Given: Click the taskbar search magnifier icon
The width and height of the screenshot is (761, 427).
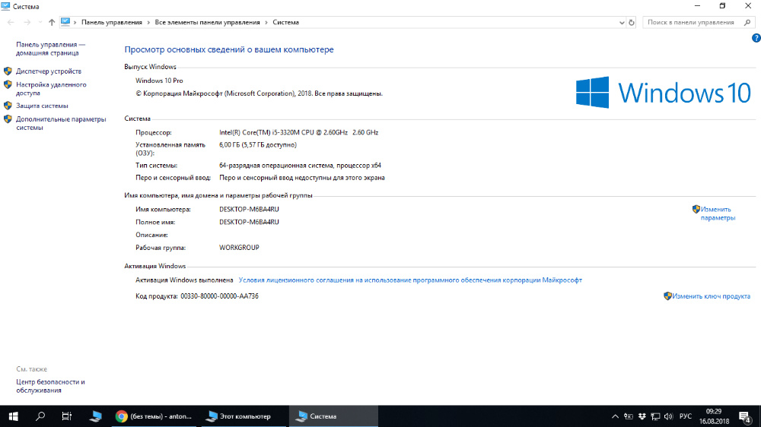Looking at the screenshot, I should (x=40, y=416).
